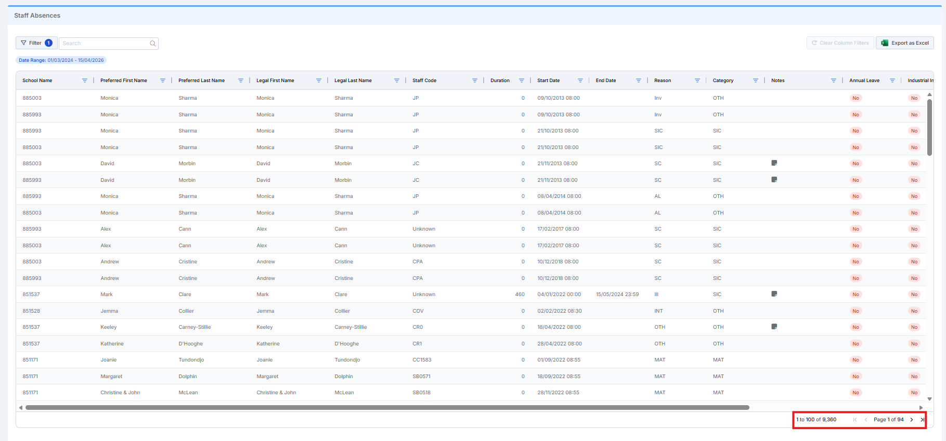Sort by Category column header
The image size is (946, 441).
(x=723, y=81)
